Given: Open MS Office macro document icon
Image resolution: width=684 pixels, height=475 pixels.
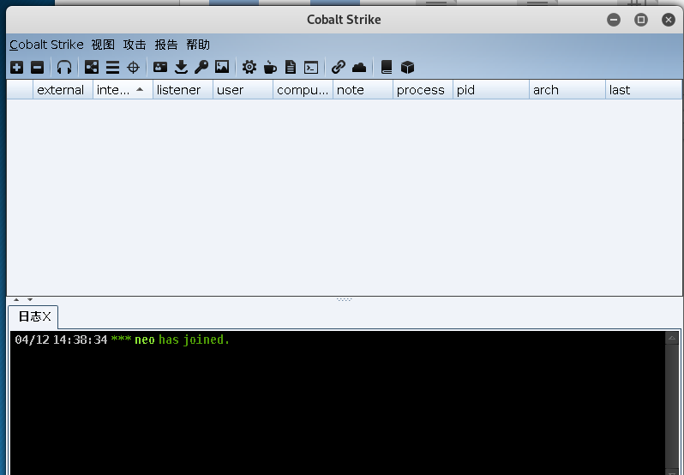Looking at the screenshot, I should pyautogui.click(x=291, y=67).
